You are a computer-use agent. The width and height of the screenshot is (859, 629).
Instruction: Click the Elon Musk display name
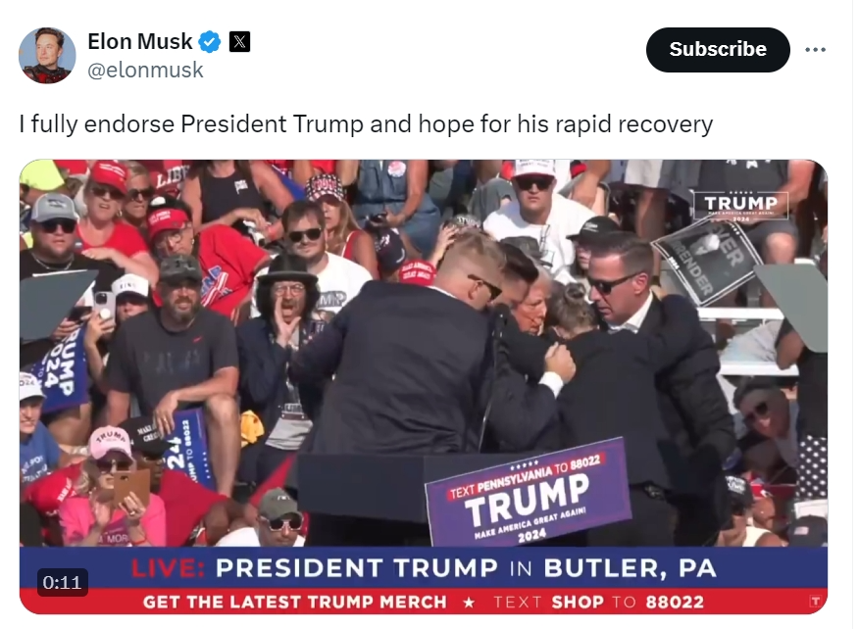(x=139, y=41)
